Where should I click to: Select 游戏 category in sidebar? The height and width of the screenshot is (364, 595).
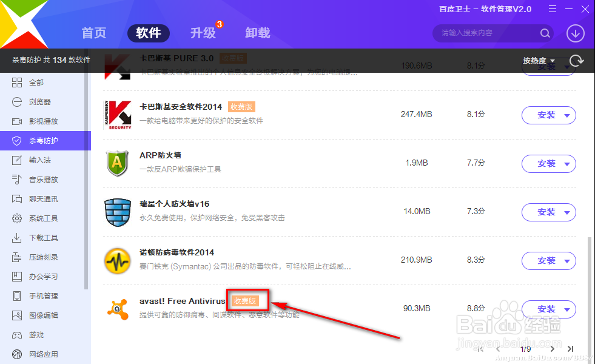(45, 335)
